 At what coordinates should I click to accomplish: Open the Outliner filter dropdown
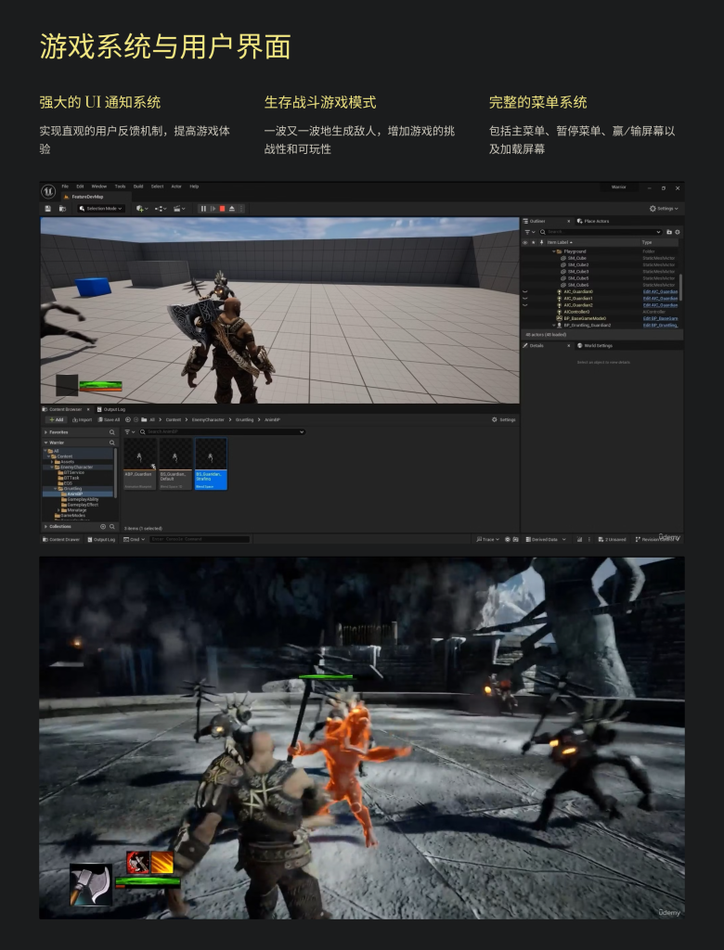(530, 232)
